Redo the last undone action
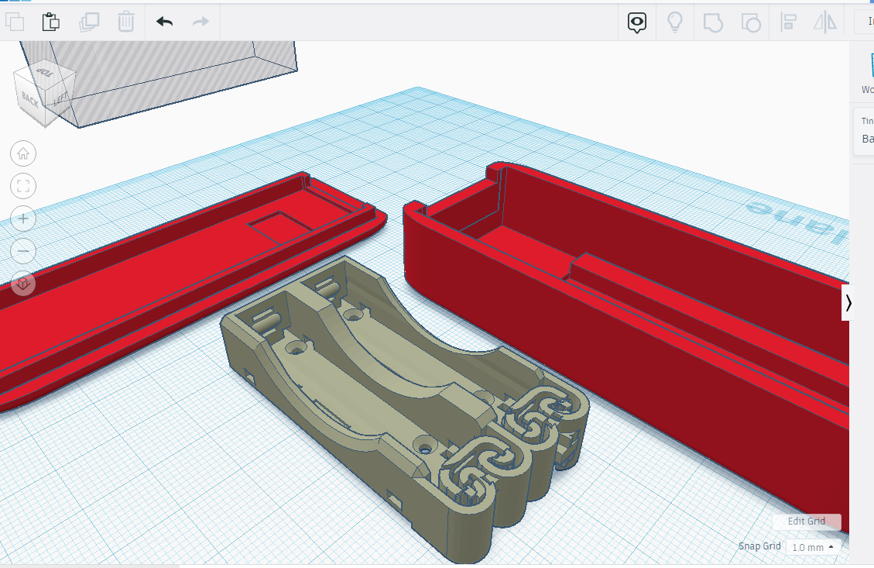 [201, 21]
